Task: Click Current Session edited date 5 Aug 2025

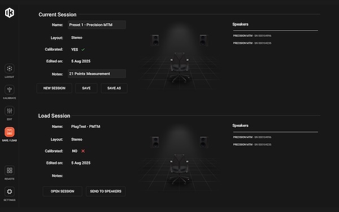Action: 81,61
